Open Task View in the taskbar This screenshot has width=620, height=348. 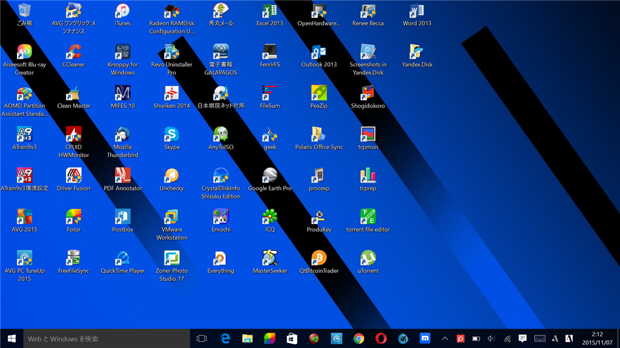click(x=202, y=338)
